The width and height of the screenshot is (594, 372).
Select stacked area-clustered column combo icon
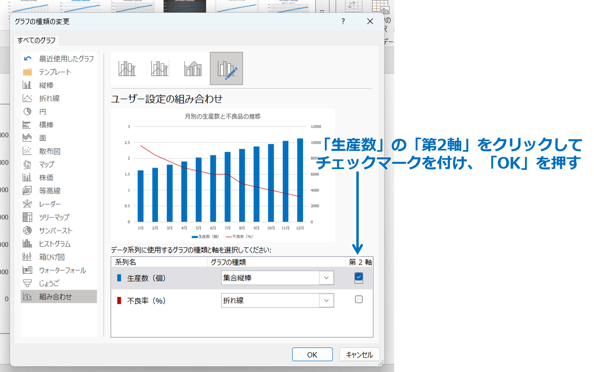(193, 69)
